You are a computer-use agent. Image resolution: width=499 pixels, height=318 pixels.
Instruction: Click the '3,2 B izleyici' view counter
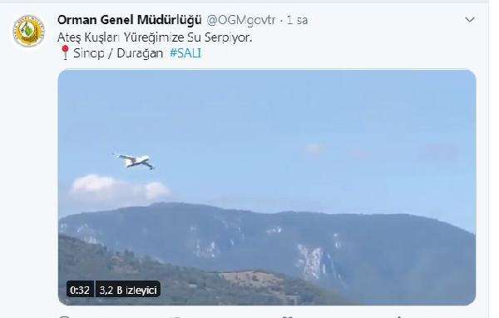(128, 290)
